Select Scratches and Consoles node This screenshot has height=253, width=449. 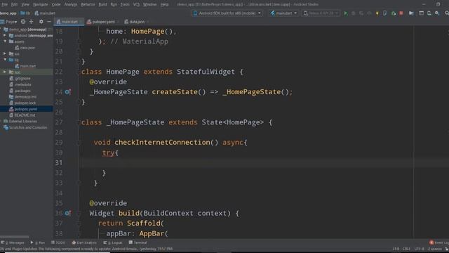pos(25,127)
